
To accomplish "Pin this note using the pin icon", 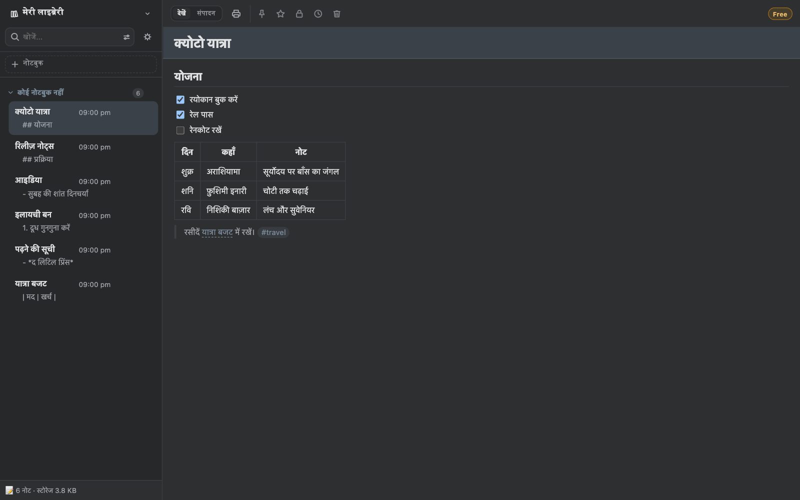I will pos(261,14).
